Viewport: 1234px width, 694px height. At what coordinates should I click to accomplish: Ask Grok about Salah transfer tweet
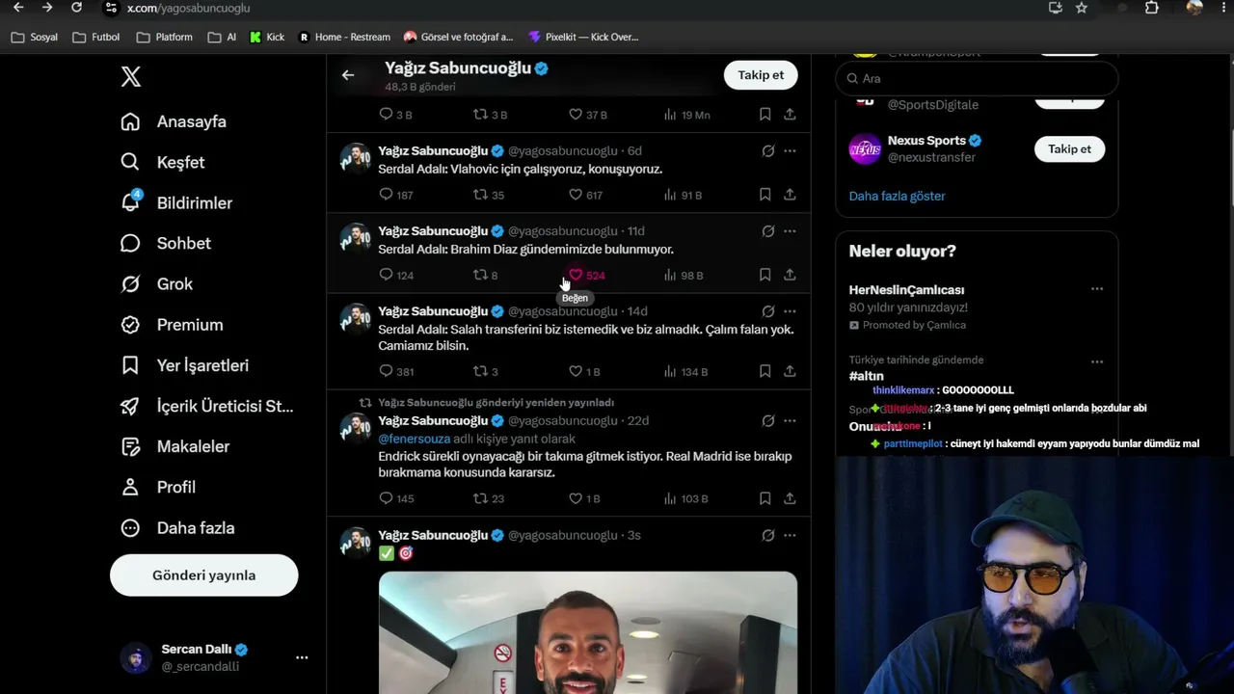coord(768,311)
